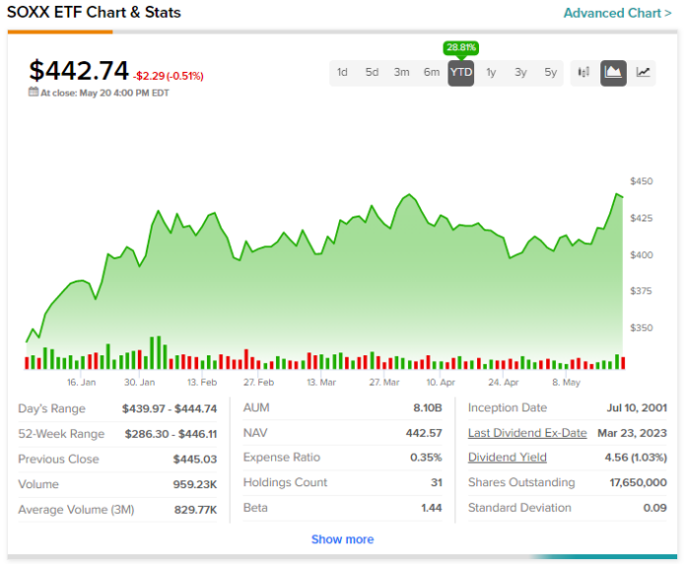This screenshot has height=564, width=686.
Task: Click the 28.81% YTD return badge
Action: click(460, 47)
